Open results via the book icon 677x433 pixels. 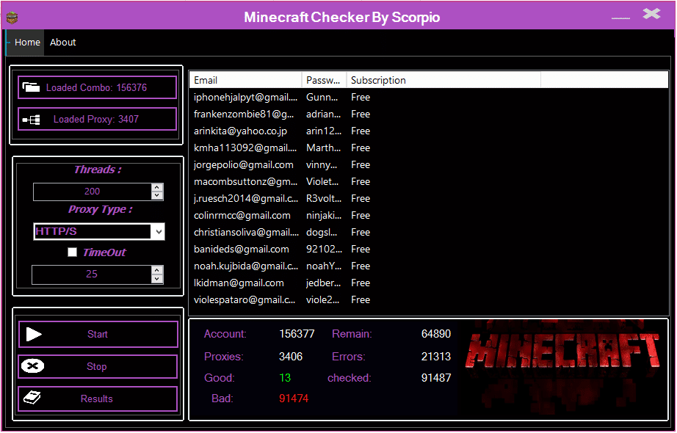pos(32,399)
